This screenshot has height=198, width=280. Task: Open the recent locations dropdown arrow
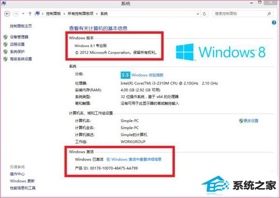tap(23, 14)
